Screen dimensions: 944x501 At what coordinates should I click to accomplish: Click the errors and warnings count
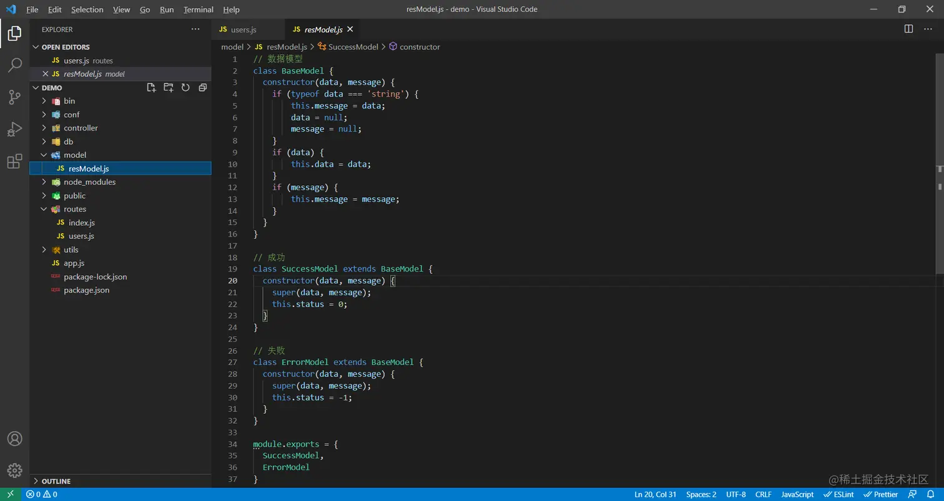pyautogui.click(x=42, y=494)
